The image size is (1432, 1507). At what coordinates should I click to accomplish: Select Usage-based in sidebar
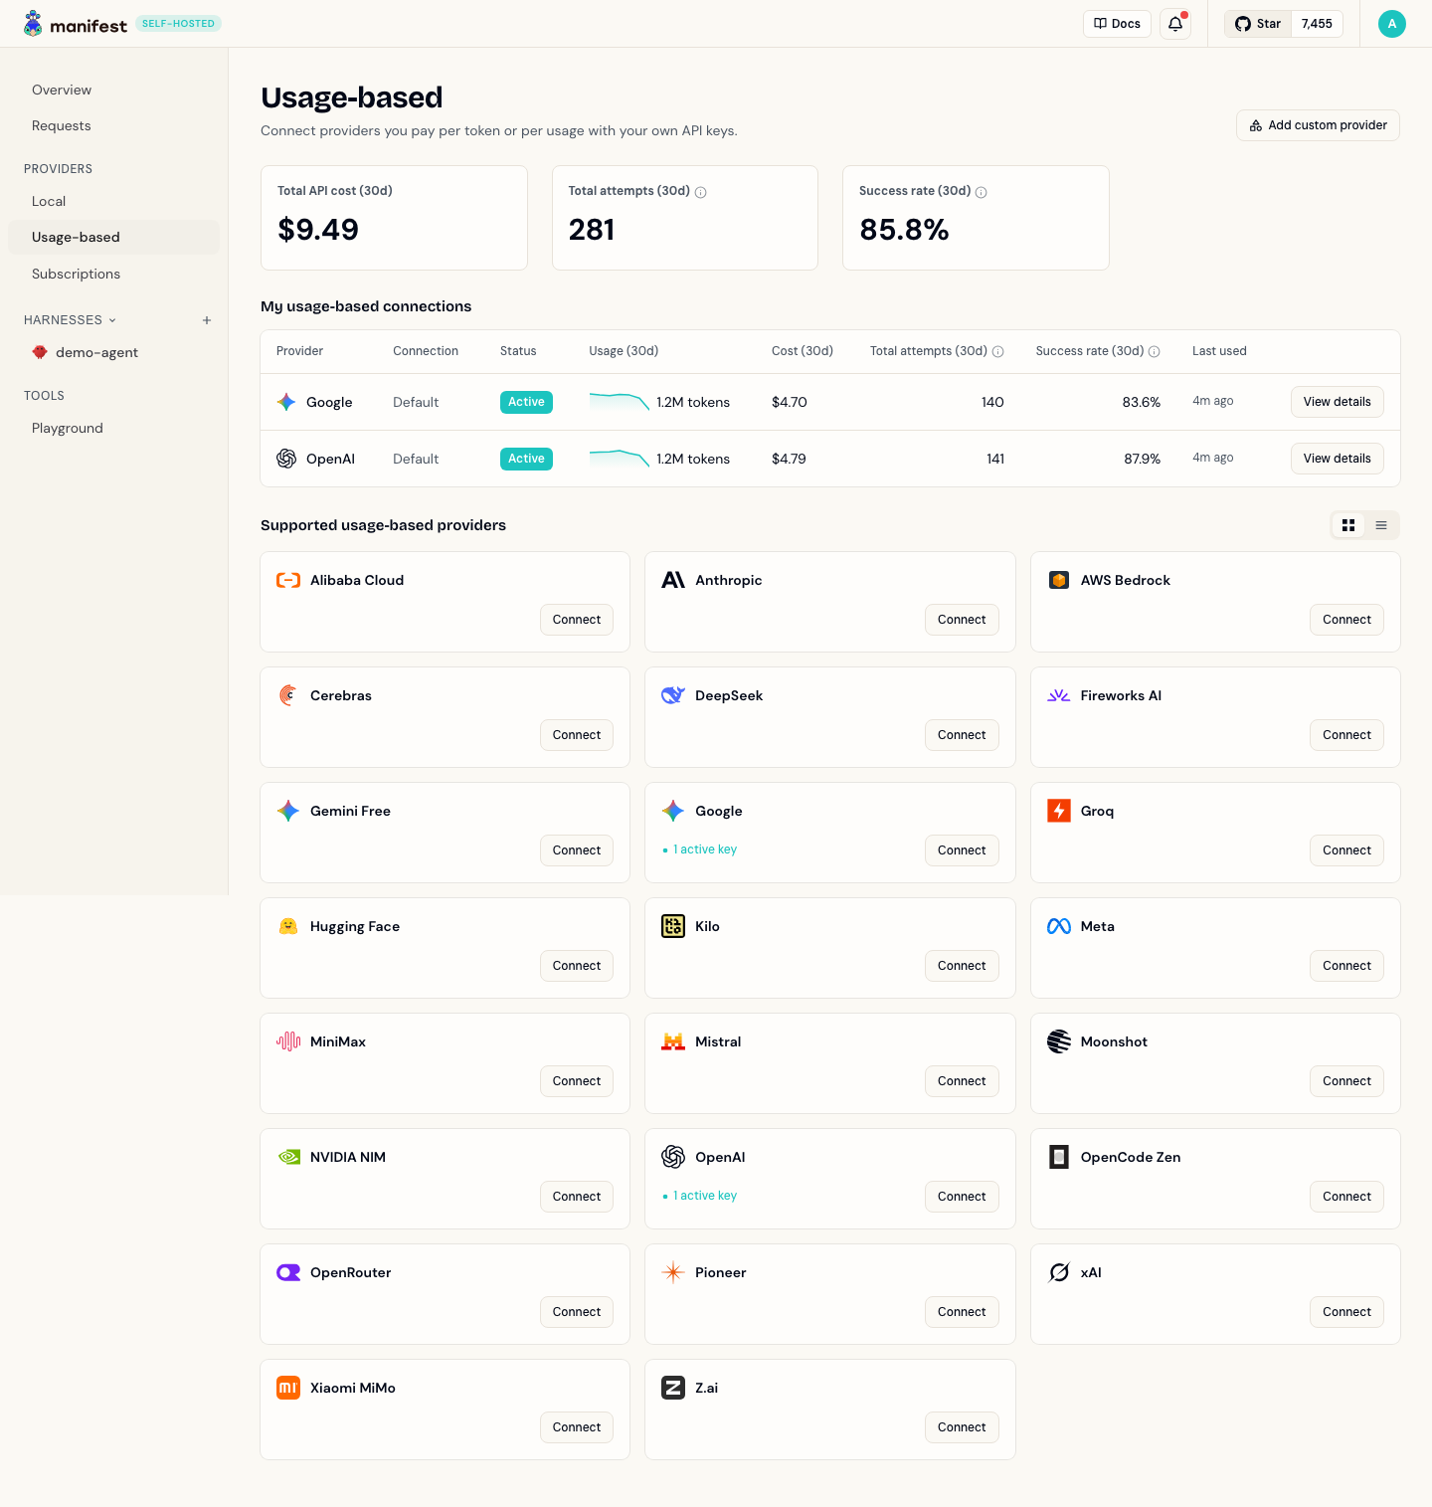click(x=113, y=237)
